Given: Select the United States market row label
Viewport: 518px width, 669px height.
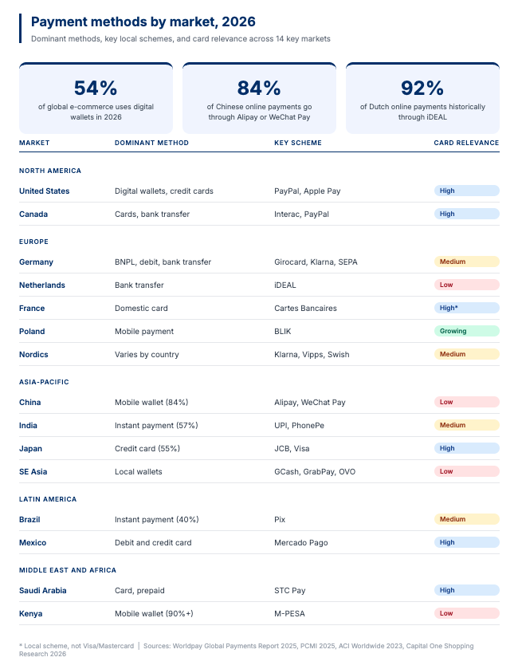Looking at the screenshot, I should pos(45,191).
